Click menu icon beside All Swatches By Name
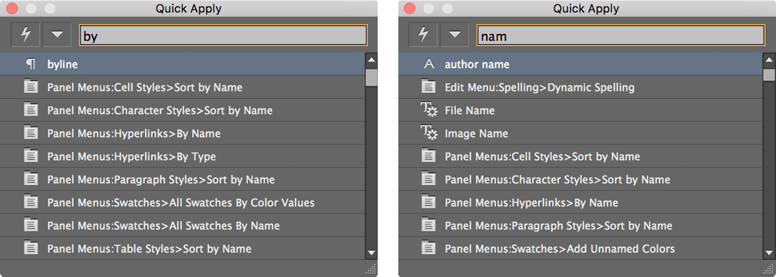776x277 pixels. pos(31,225)
